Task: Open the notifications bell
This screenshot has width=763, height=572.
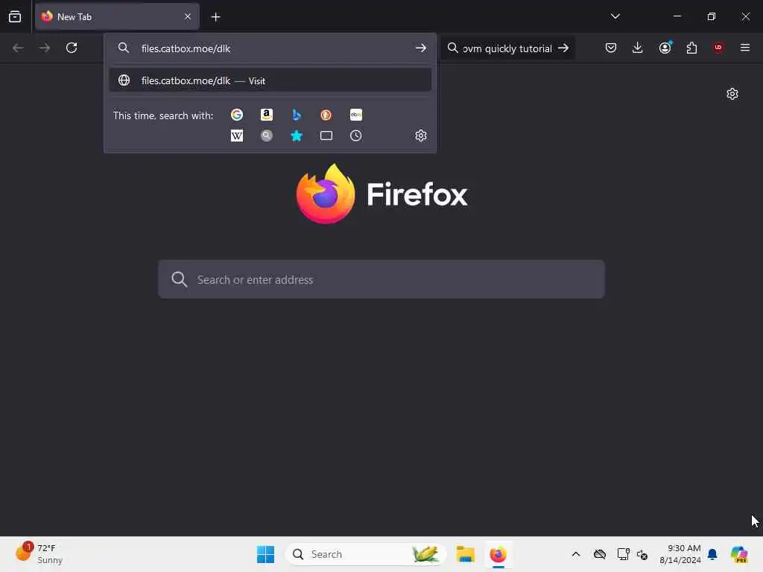Action: coord(712,554)
